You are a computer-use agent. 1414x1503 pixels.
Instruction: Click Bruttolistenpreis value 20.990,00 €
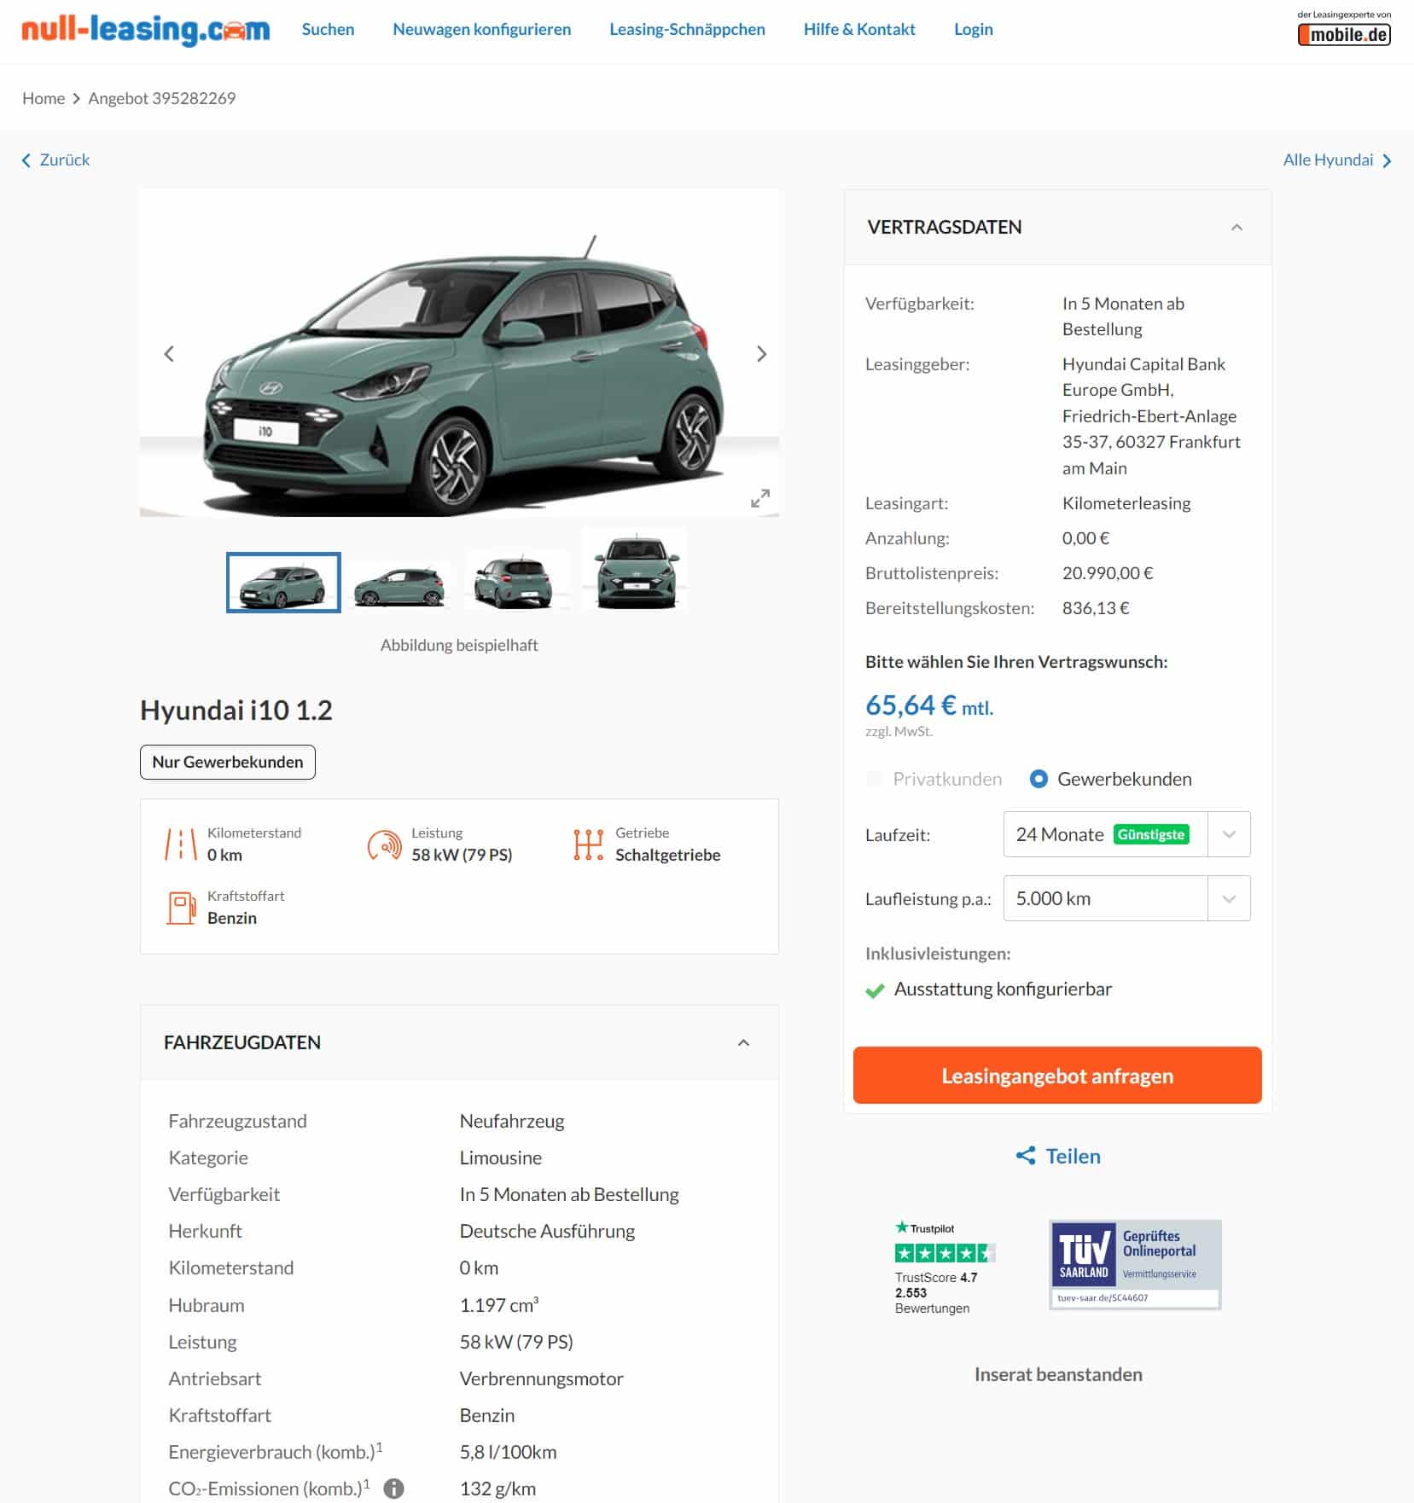pyautogui.click(x=1108, y=573)
